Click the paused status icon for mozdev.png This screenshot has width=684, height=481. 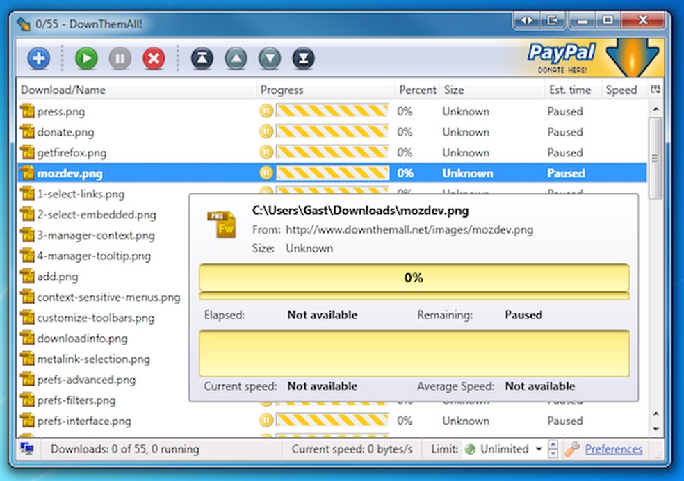[x=266, y=172]
